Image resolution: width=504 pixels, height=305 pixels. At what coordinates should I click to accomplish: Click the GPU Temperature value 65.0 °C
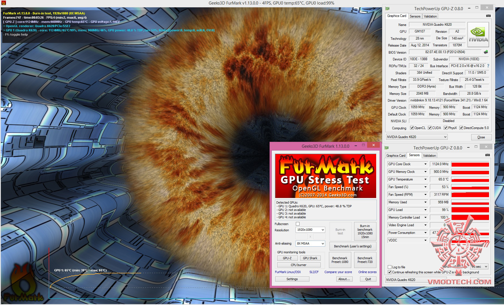(x=440, y=179)
